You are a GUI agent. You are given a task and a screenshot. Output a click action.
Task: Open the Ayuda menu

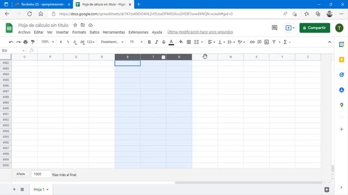(x=157, y=32)
